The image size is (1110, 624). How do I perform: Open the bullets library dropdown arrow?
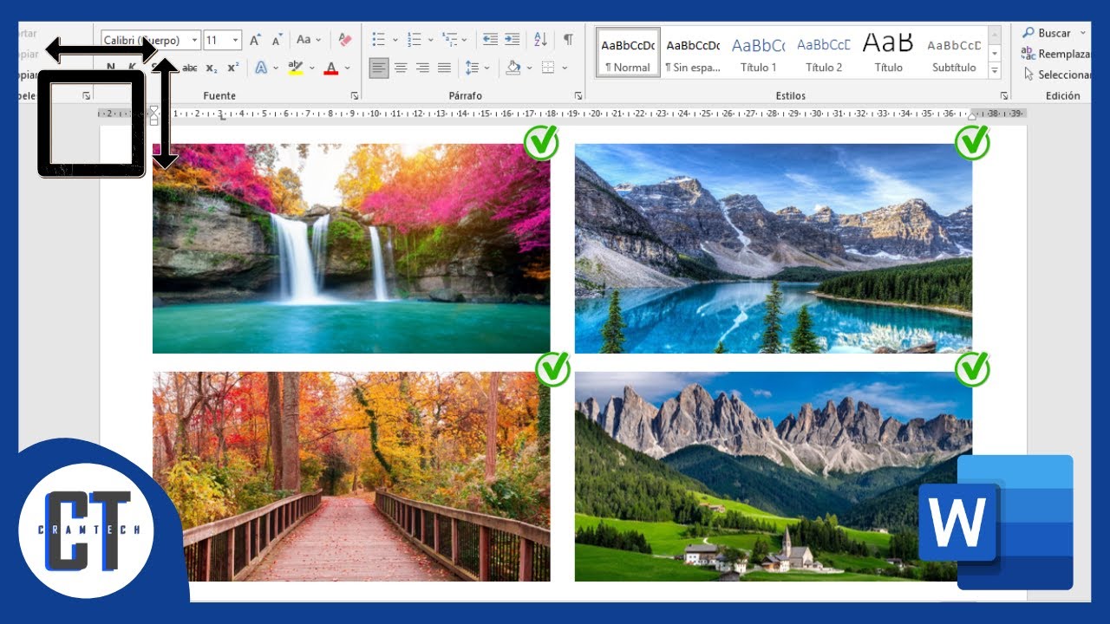click(395, 40)
